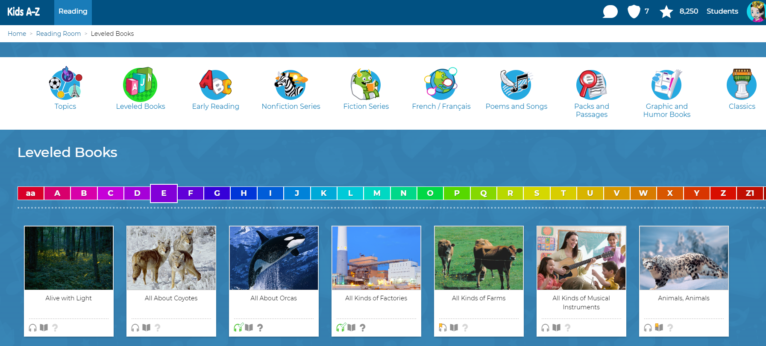The image size is (766, 346).
Task: Switch to the Reading tab
Action: 73,12
